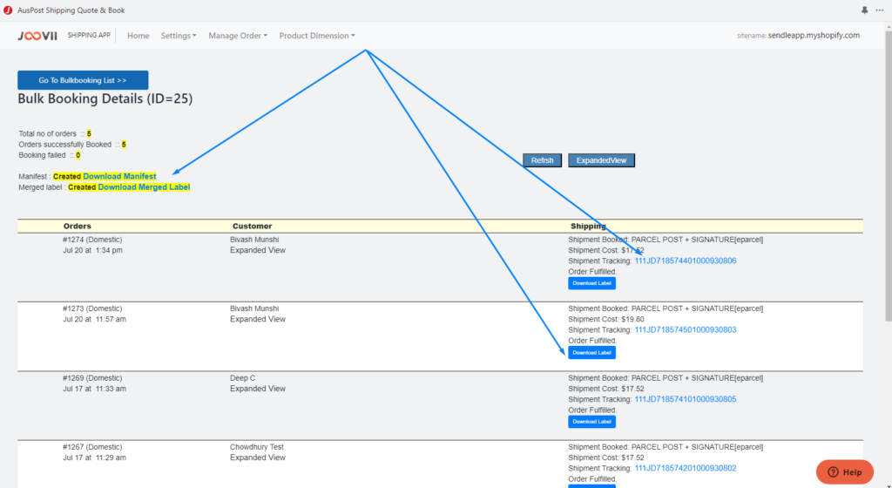Select order text #1274 (Domestic)
892x488 pixels.
click(92, 240)
